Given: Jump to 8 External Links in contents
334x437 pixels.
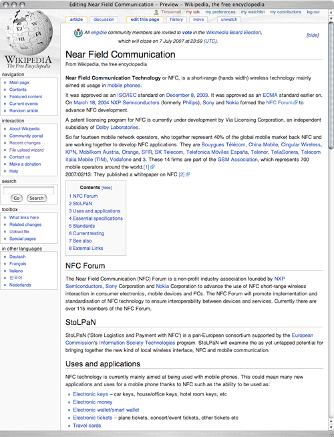Looking at the screenshot, I should [86, 248].
